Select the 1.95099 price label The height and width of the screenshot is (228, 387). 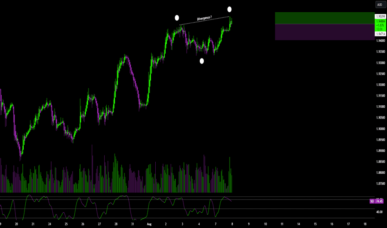(x=380, y=17)
